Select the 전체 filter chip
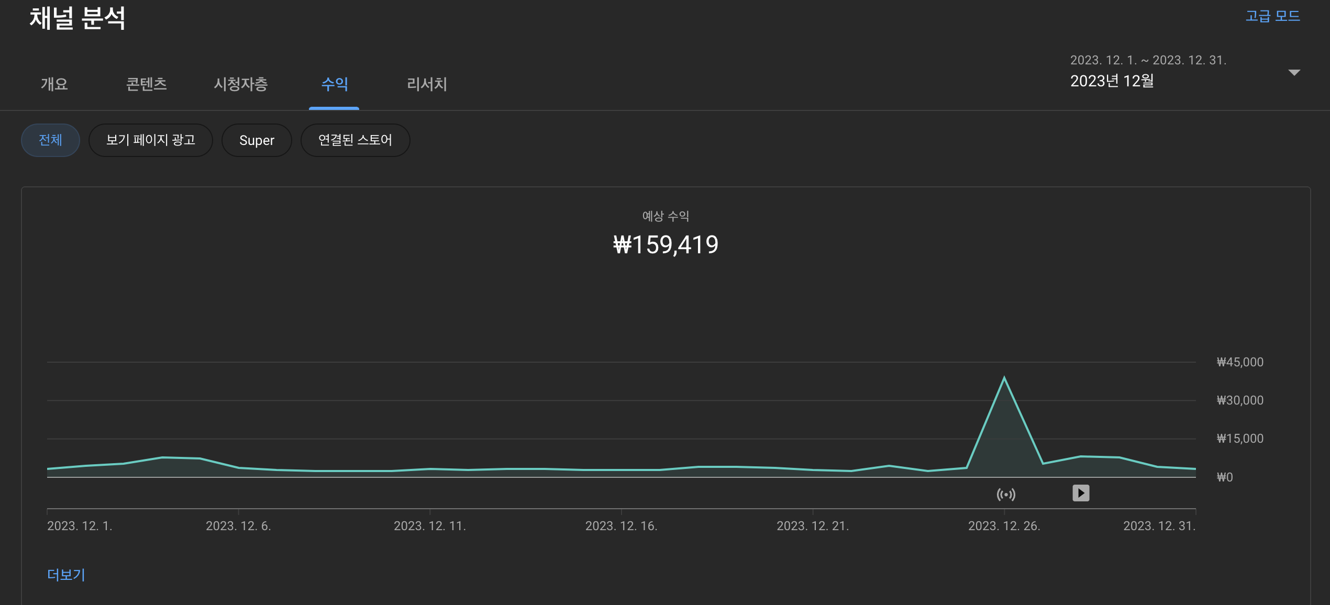This screenshot has height=605, width=1330. tap(50, 140)
